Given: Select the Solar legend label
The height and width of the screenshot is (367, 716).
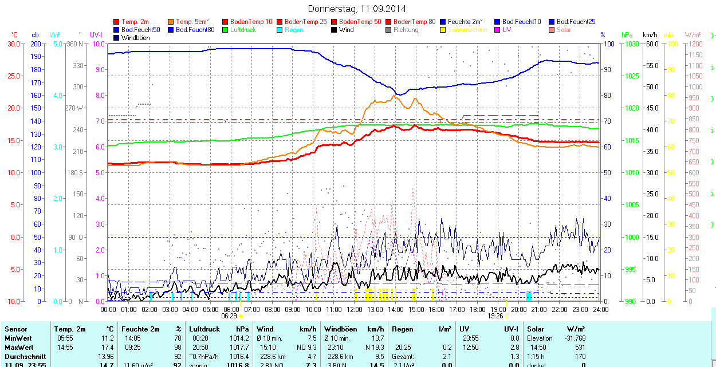Looking at the screenshot, I should click(x=564, y=30).
